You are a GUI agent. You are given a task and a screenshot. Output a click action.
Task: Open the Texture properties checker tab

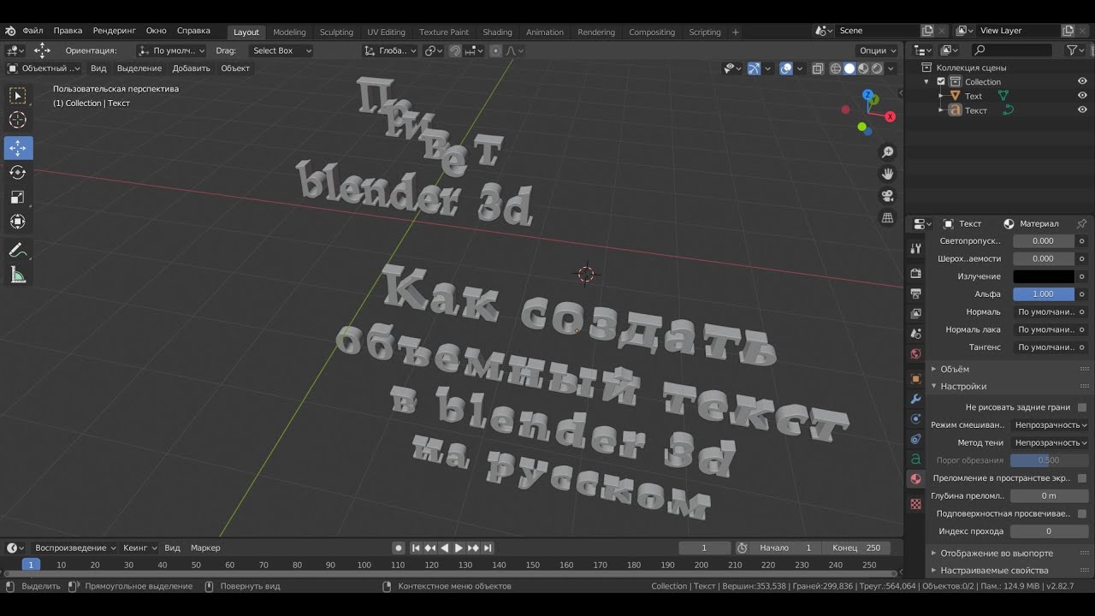tap(915, 504)
